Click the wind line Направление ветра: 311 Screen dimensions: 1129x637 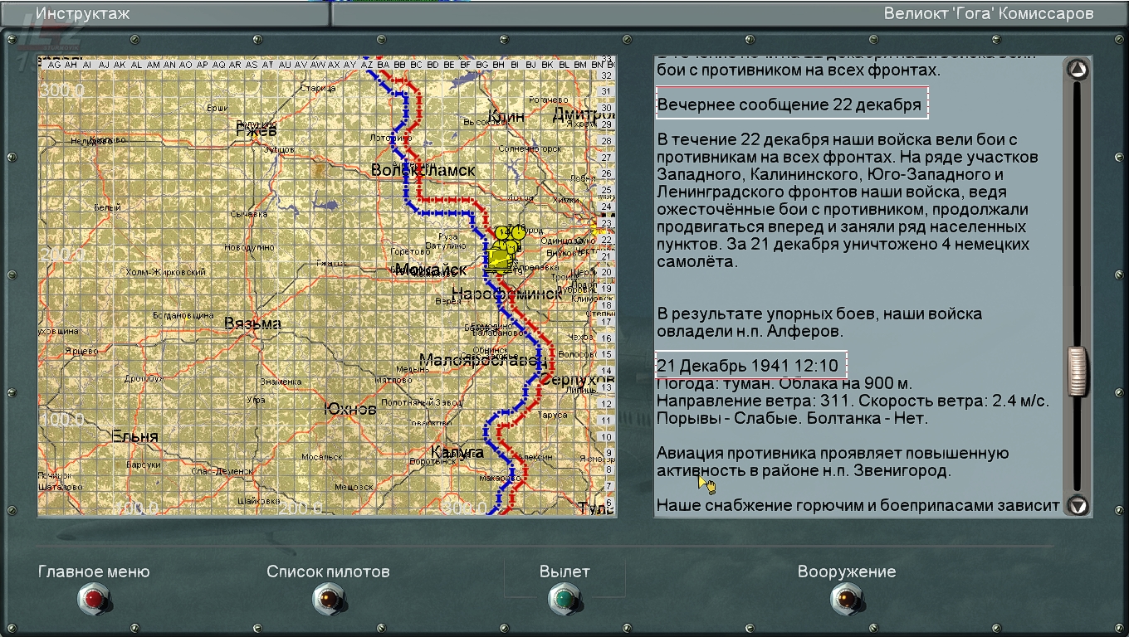click(x=853, y=401)
